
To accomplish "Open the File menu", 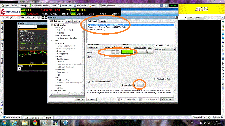I will coord(7,6).
